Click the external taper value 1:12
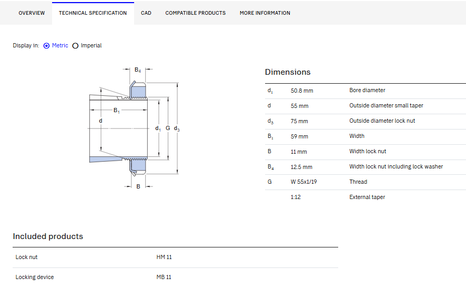466x288 pixels. 296,197
